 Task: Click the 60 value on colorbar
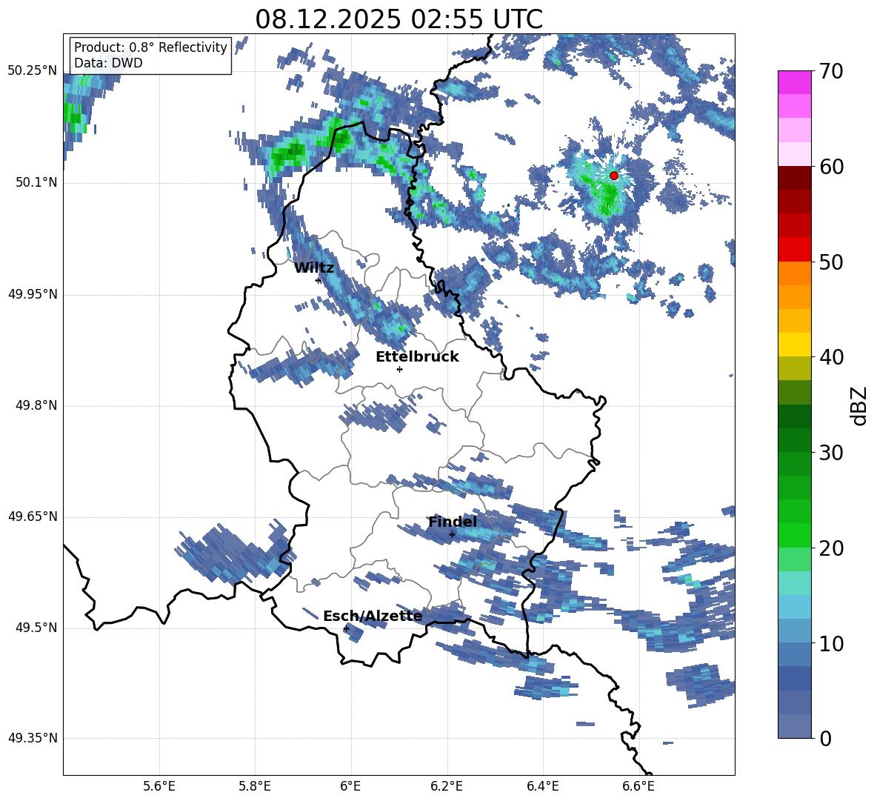click(x=831, y=167)
